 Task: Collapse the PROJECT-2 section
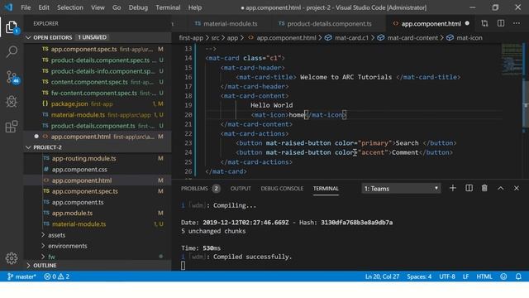click(28, 147)
